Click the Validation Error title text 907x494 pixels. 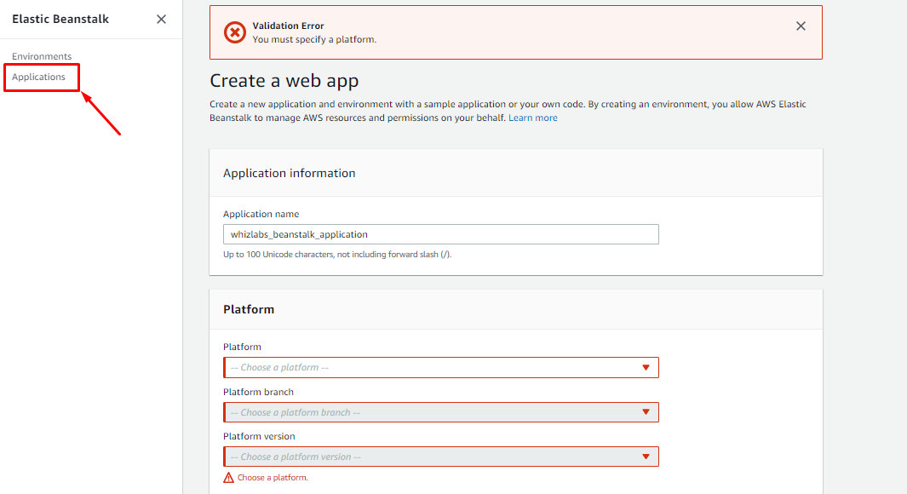pos(288,26)
